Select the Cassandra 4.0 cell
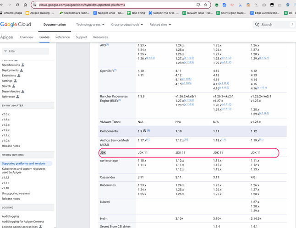Screen dimensions: 296x228 point(253,177)
